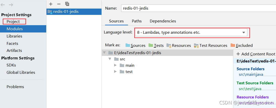Expand the main folder node

115,65
